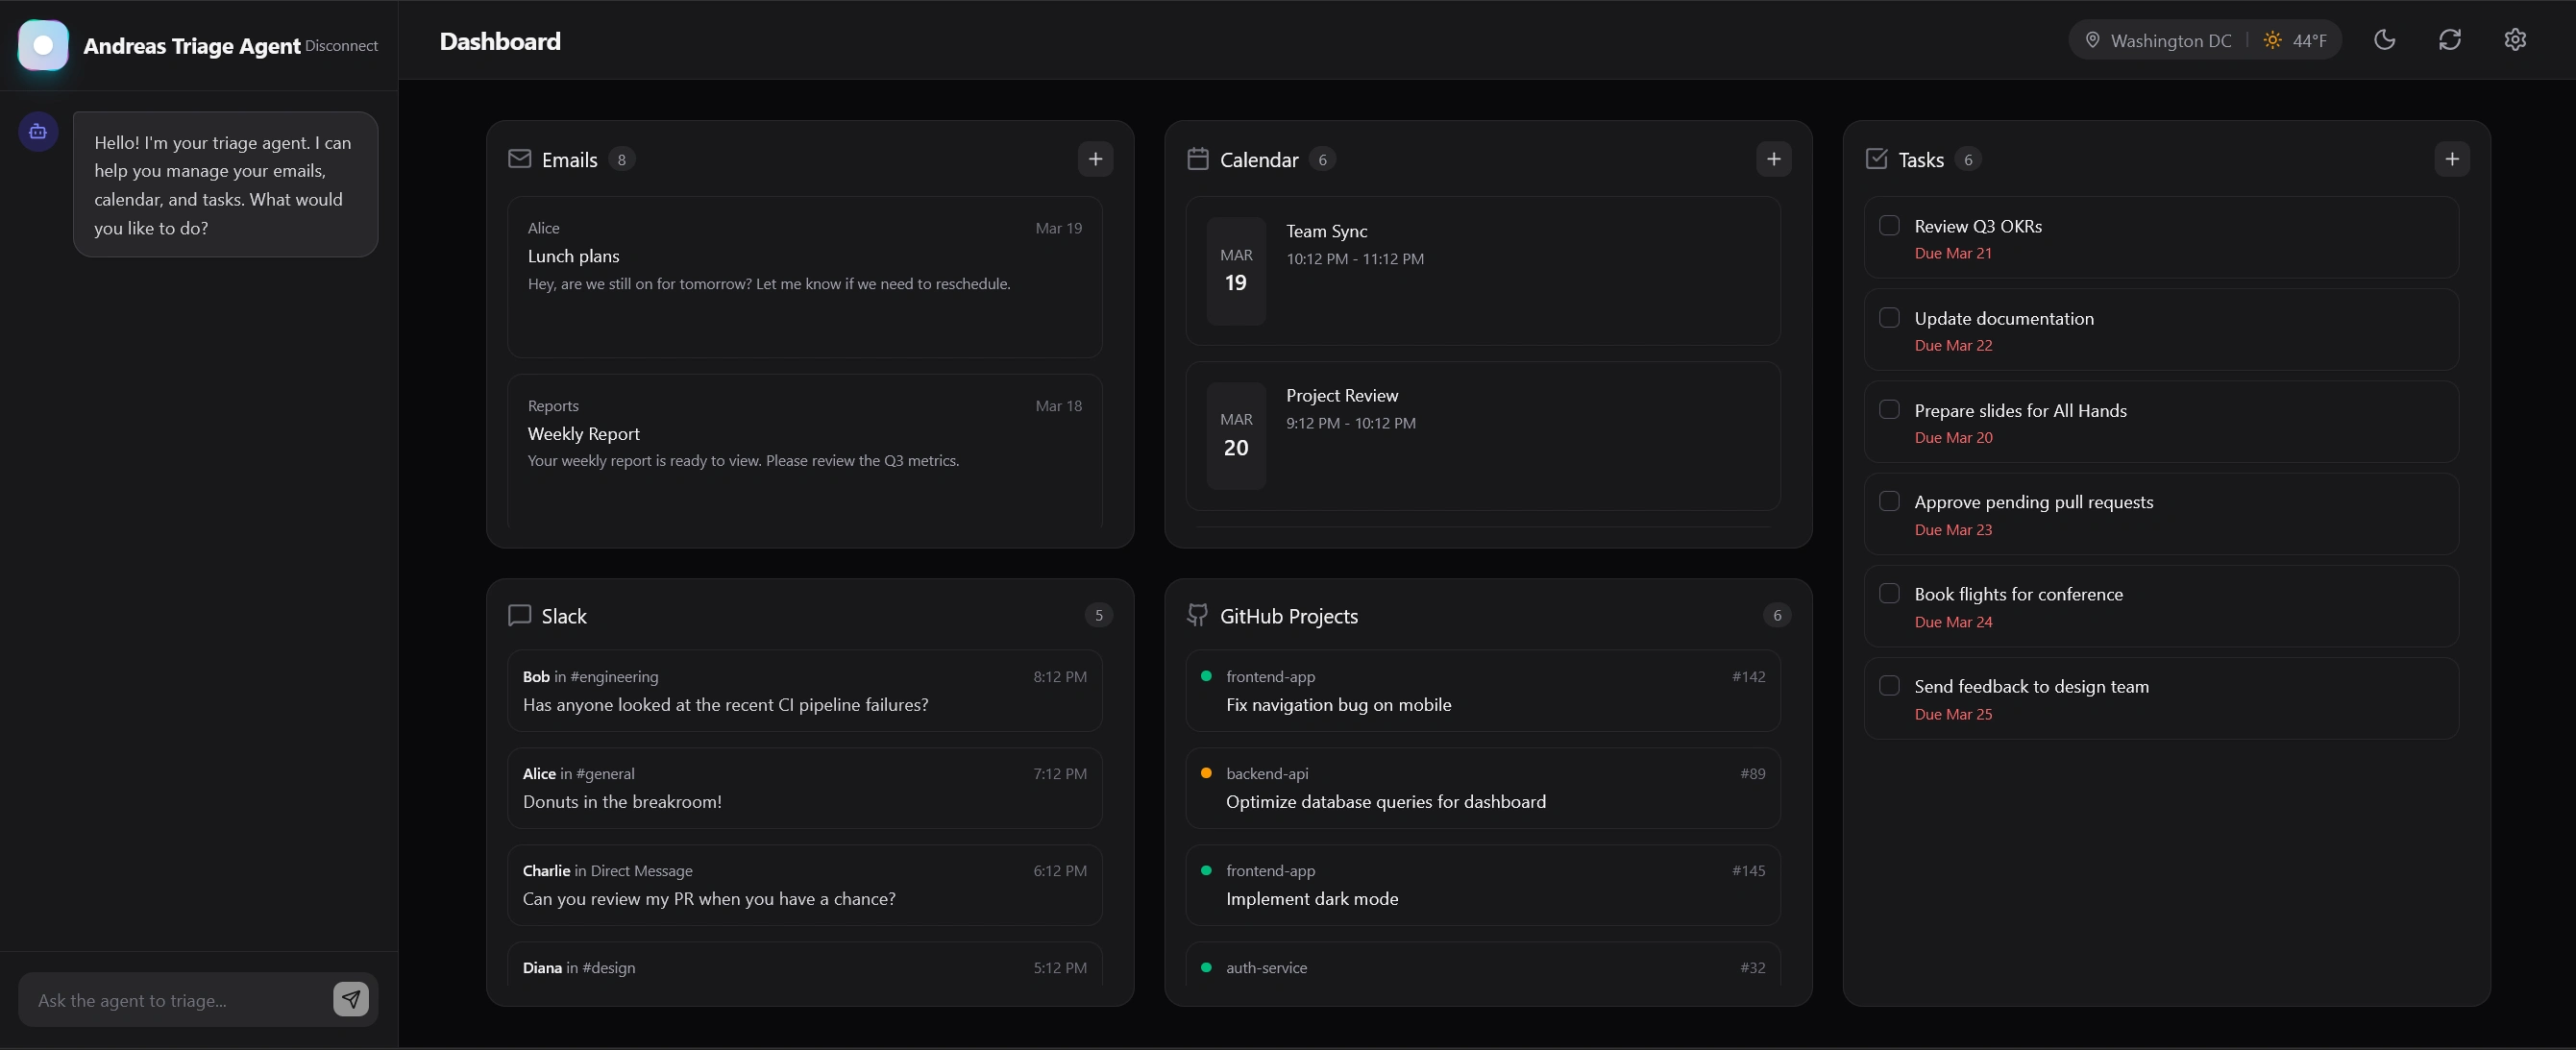The image size is (2576, 1050).
Task: Tick Book flights for conference checkbox
Action: coord(1889,594)
